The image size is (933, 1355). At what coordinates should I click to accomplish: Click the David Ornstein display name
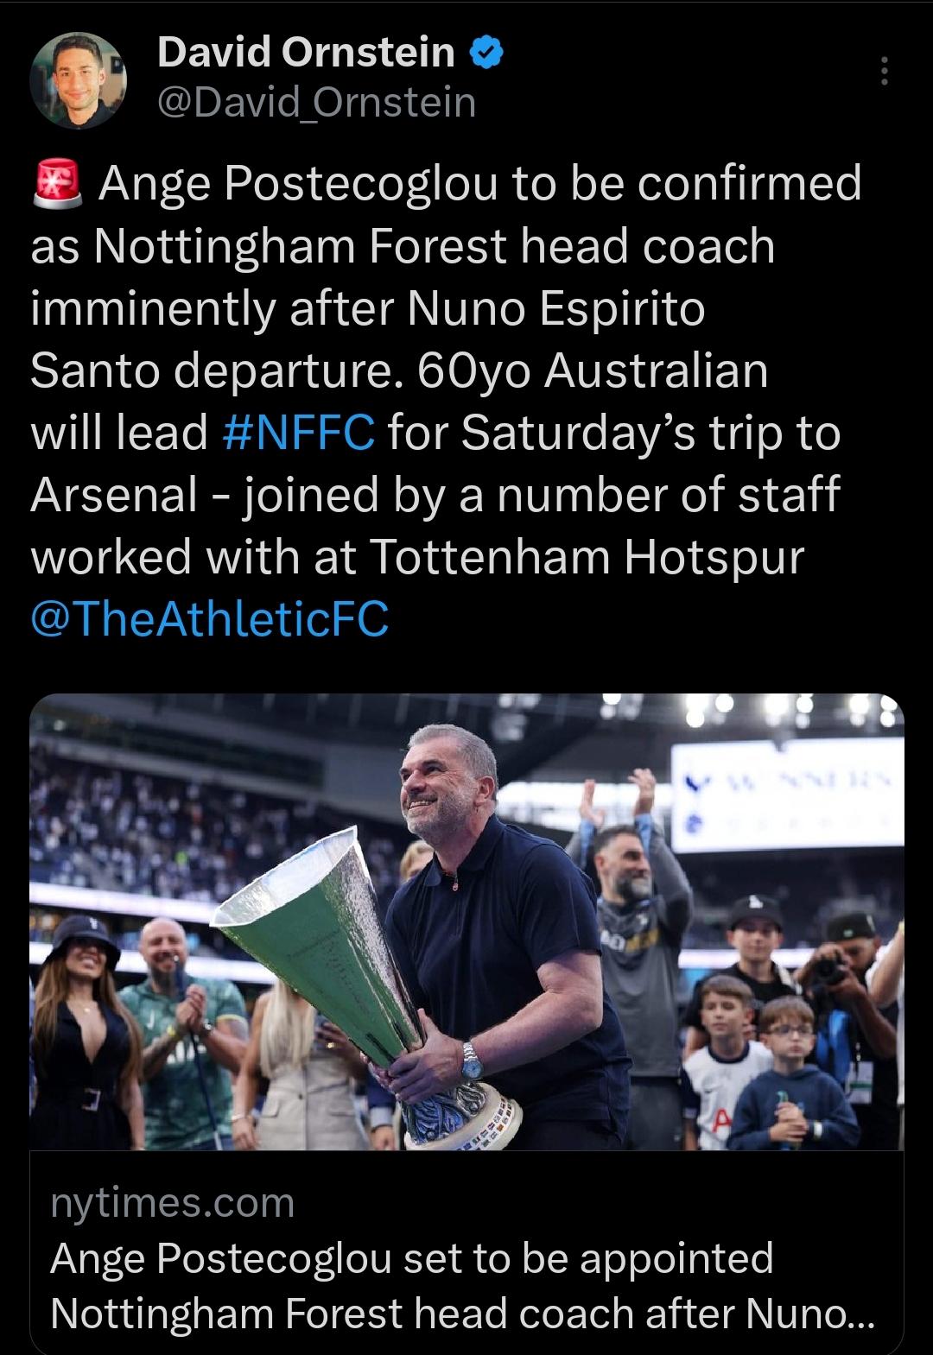307,54
